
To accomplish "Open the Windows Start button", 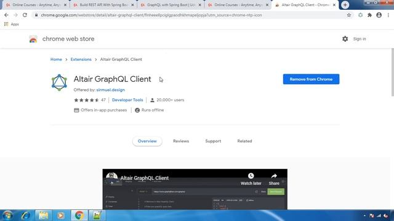I will click(7, 215).
